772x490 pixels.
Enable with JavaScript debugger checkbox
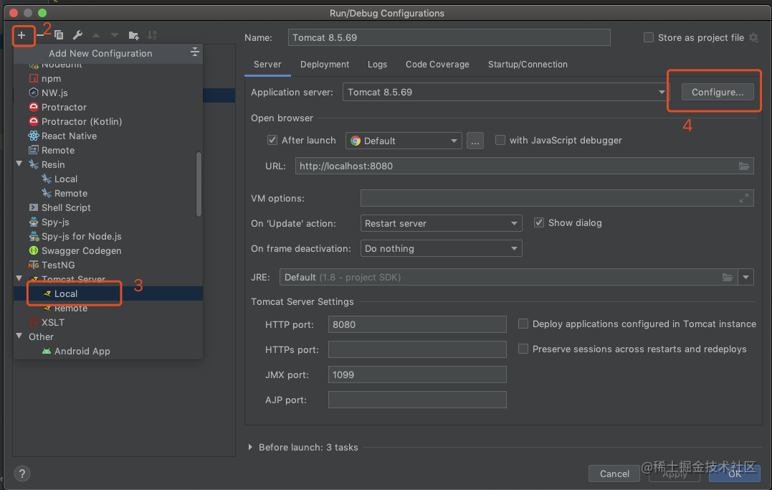click(500, 140)
